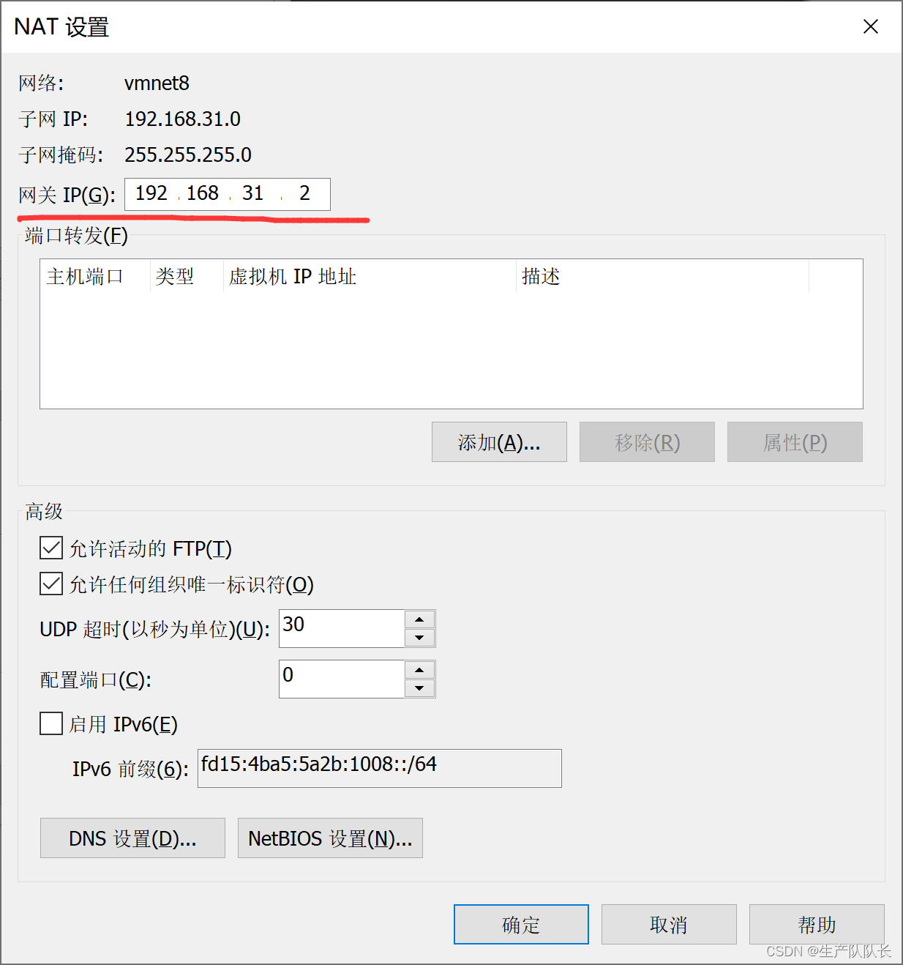Confirm with the 确定 button

point(521,924)
